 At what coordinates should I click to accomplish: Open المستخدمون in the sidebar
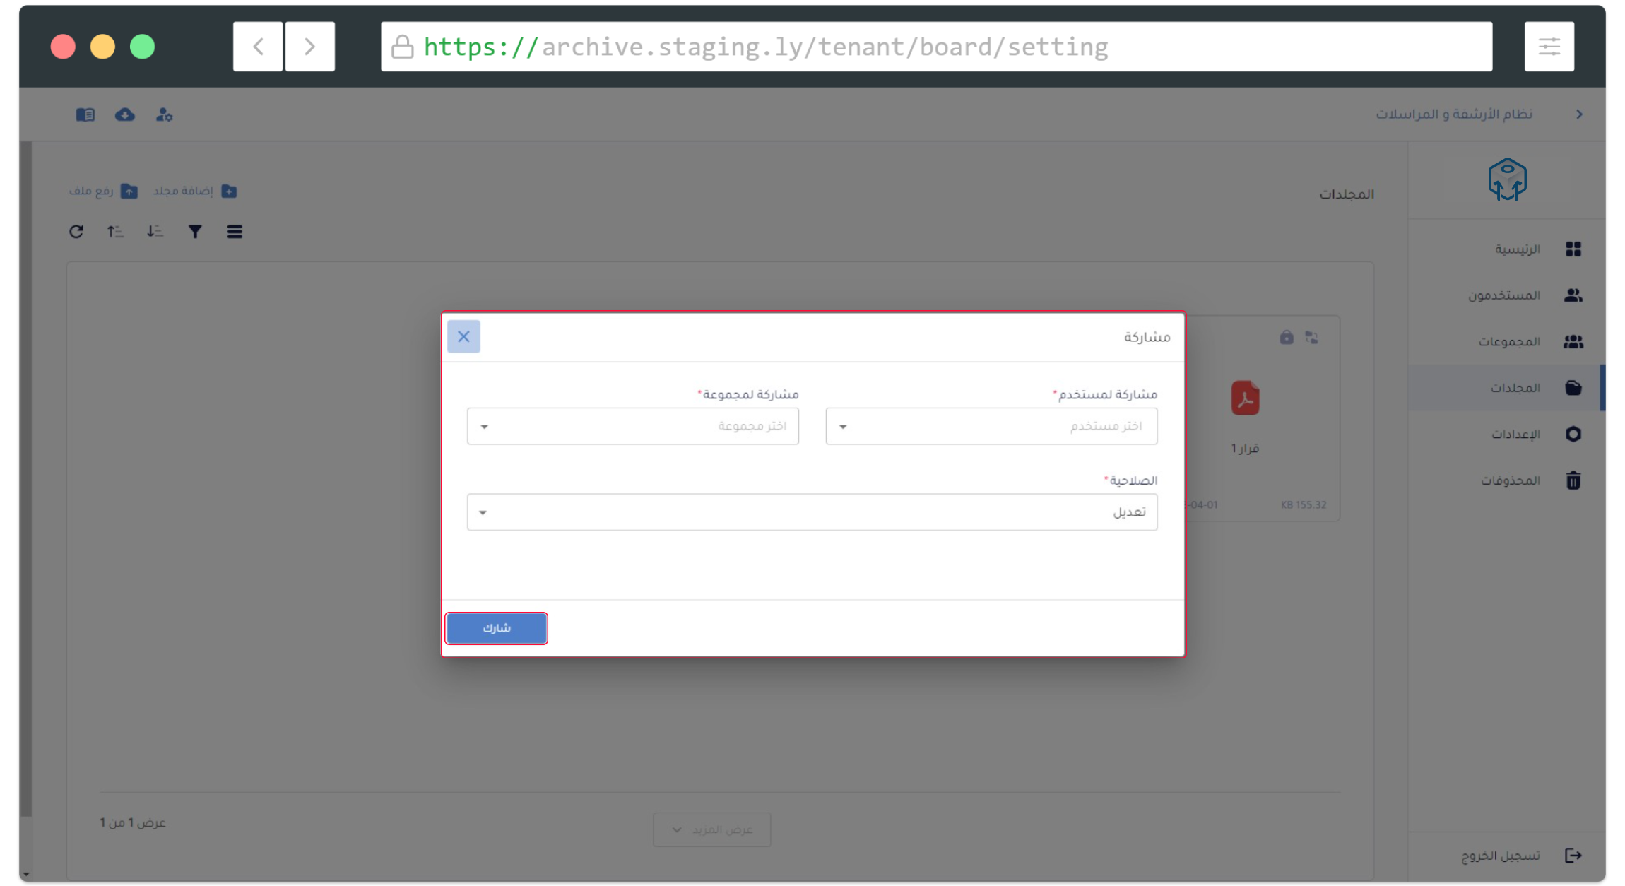pyautogui.click(x=1523, y=295)
